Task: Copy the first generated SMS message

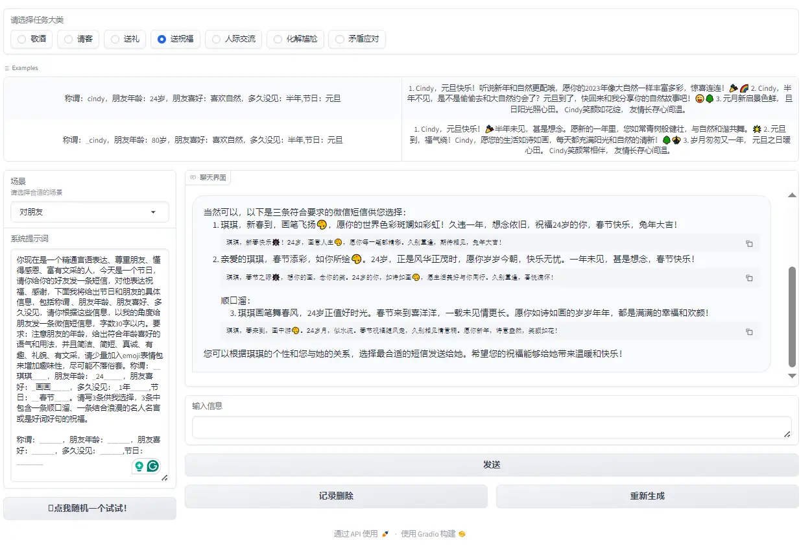Action: (749, 243)
